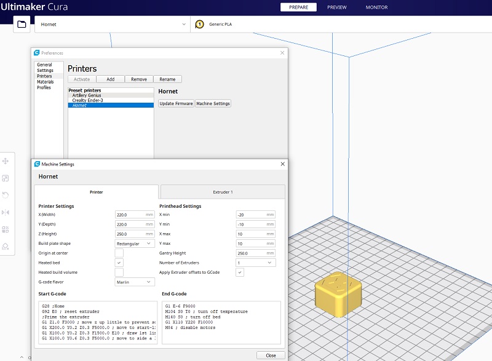The width and height of the screenshot is (492, 361).
Task: Switch to the PREVIEW stage
Action: [336, 7]
